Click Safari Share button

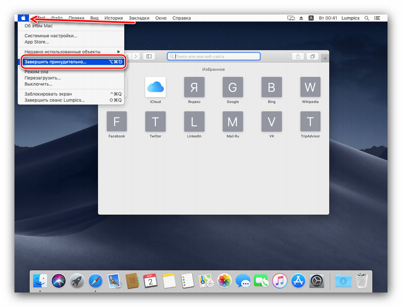[298, 57]
